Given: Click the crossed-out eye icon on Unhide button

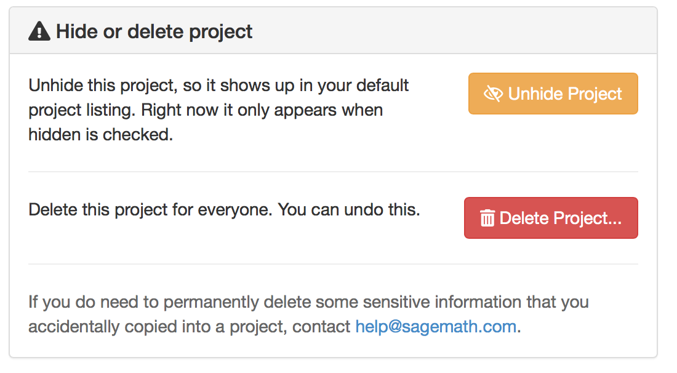Looking at the screenshot, I should point(494,94).
